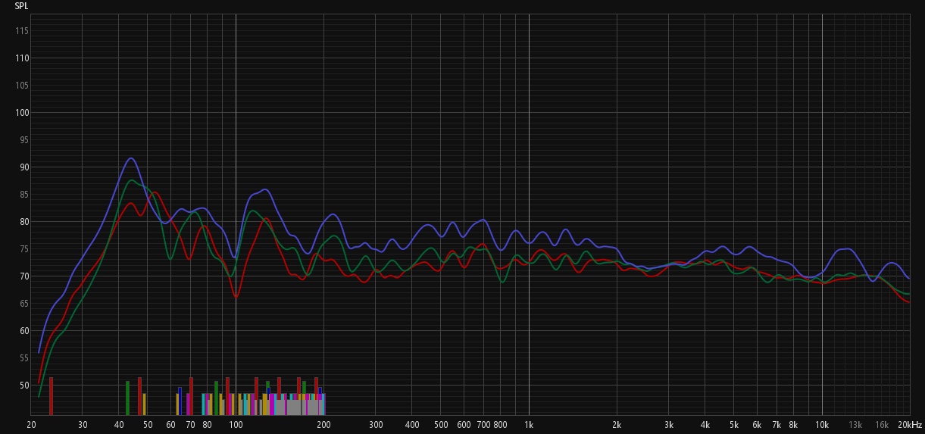This screenshot has height=434, width=925.
Task: Select the 1k frequency axis label
Action: tap(529, 425)
